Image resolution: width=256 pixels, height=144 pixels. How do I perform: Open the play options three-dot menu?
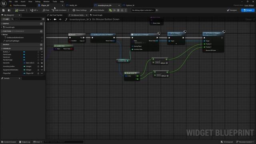coord(126,10)
